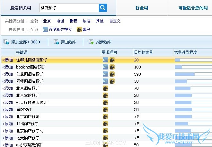
Task: Select keyword group 旅店
Action: coord(86,21)
